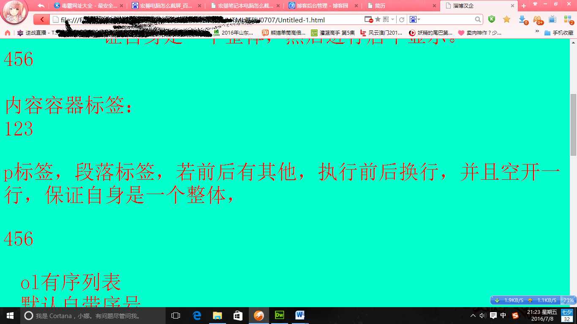
Task: Open 2016年山东 bookmark
Action: click(x=233, y=32)
